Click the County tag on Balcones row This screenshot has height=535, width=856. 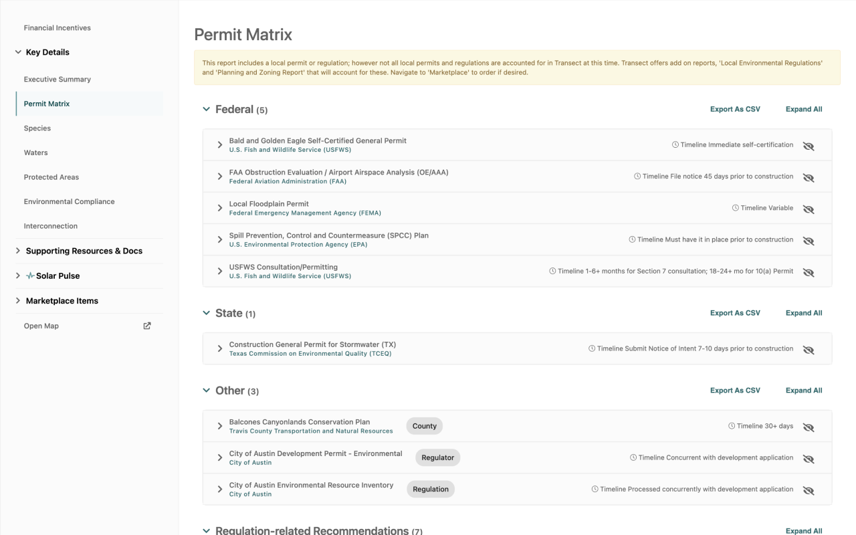click(424, 426)
